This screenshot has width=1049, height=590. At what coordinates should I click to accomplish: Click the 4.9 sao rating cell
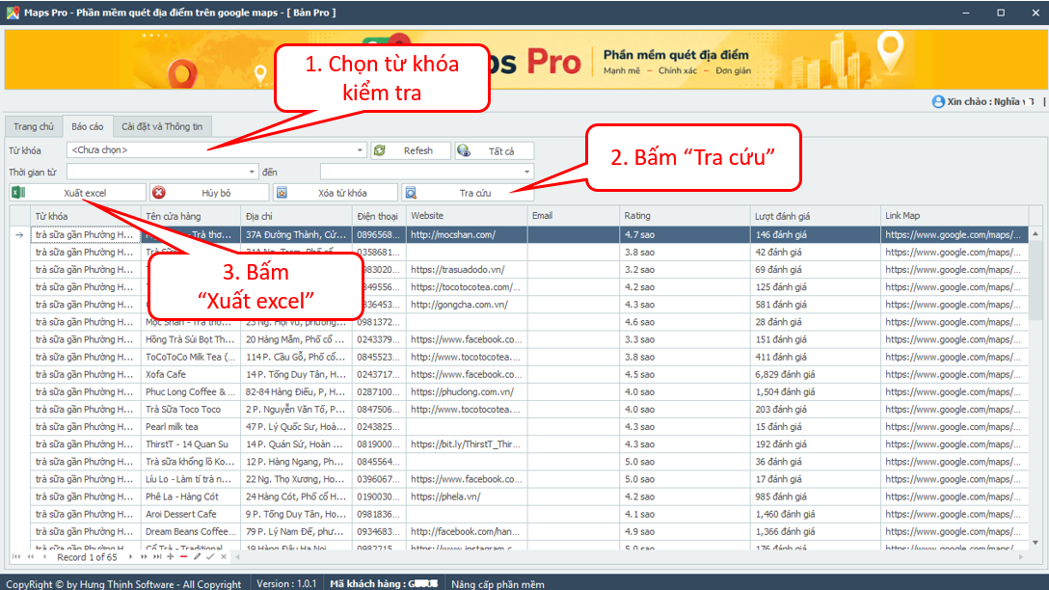point(685,531)
